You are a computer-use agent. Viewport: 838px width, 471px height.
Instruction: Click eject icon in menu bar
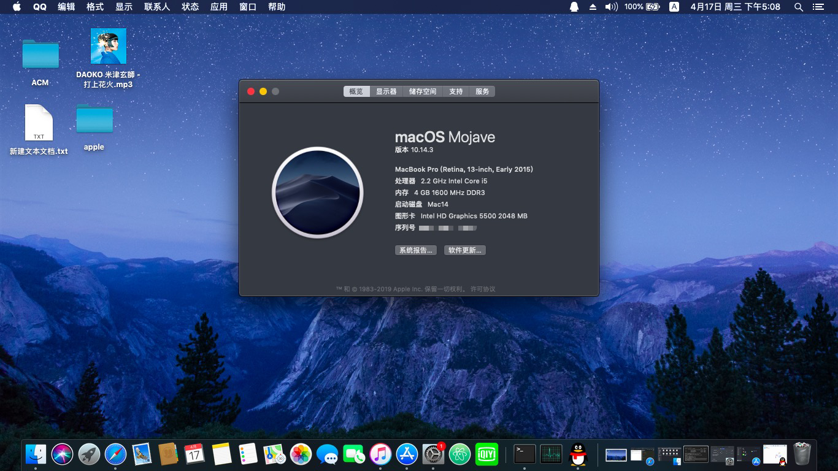click(593, 7)
